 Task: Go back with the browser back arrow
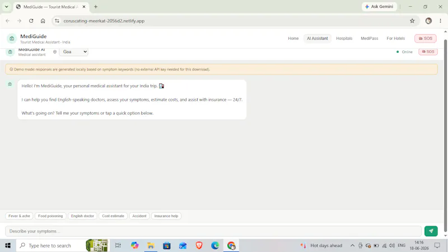point(8,21)
